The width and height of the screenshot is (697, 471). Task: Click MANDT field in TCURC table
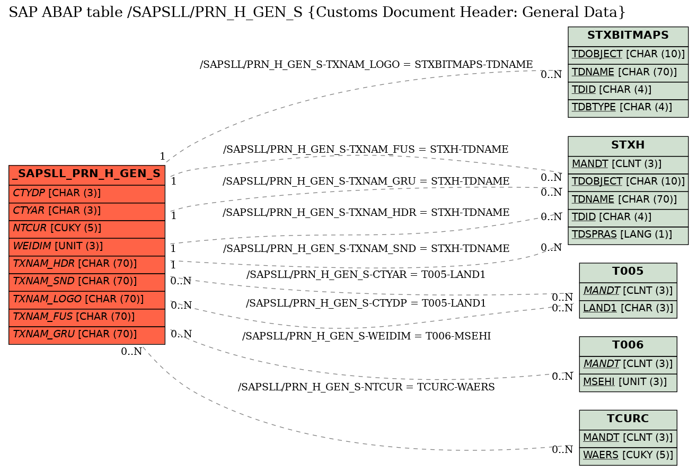(628, 438)
